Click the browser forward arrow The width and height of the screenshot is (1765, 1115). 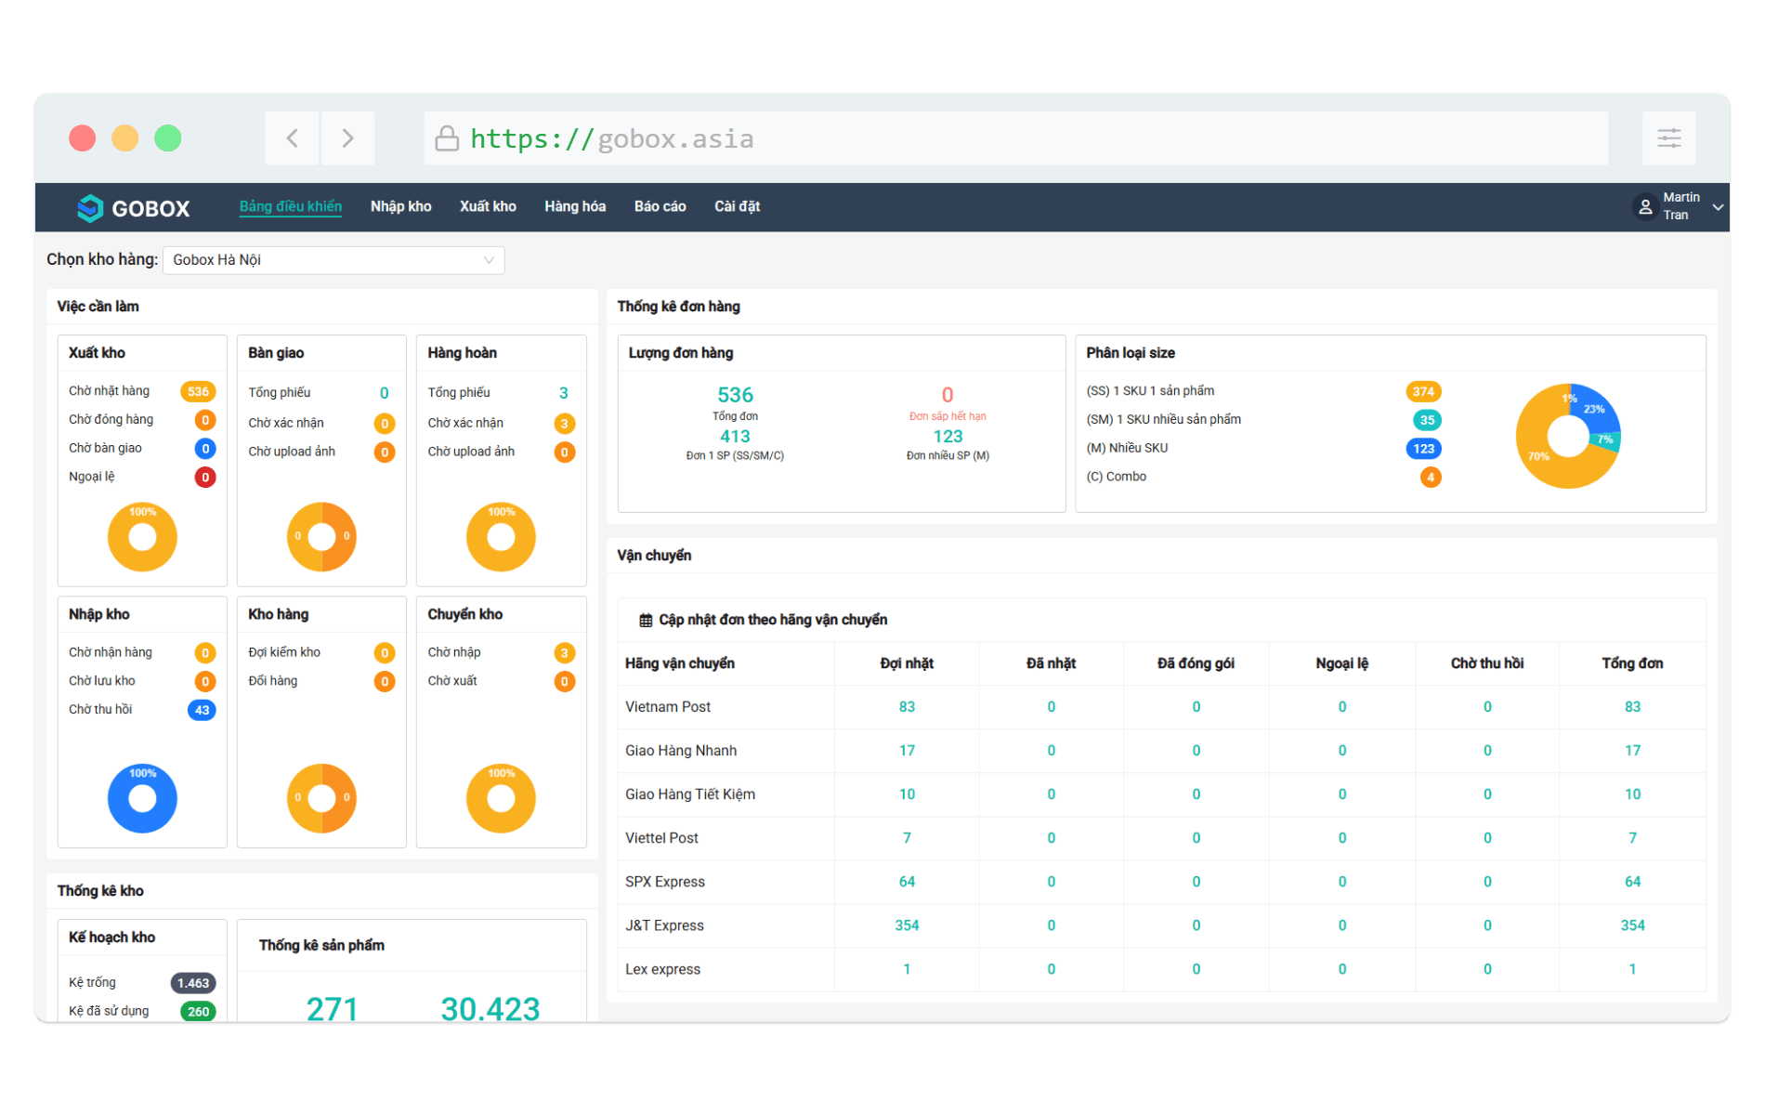[x=347, y=138]
